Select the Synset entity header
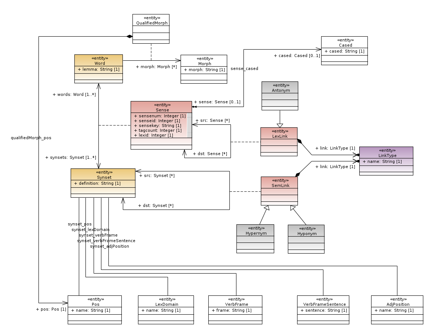 pyautogui.click(x=103, y=175)
